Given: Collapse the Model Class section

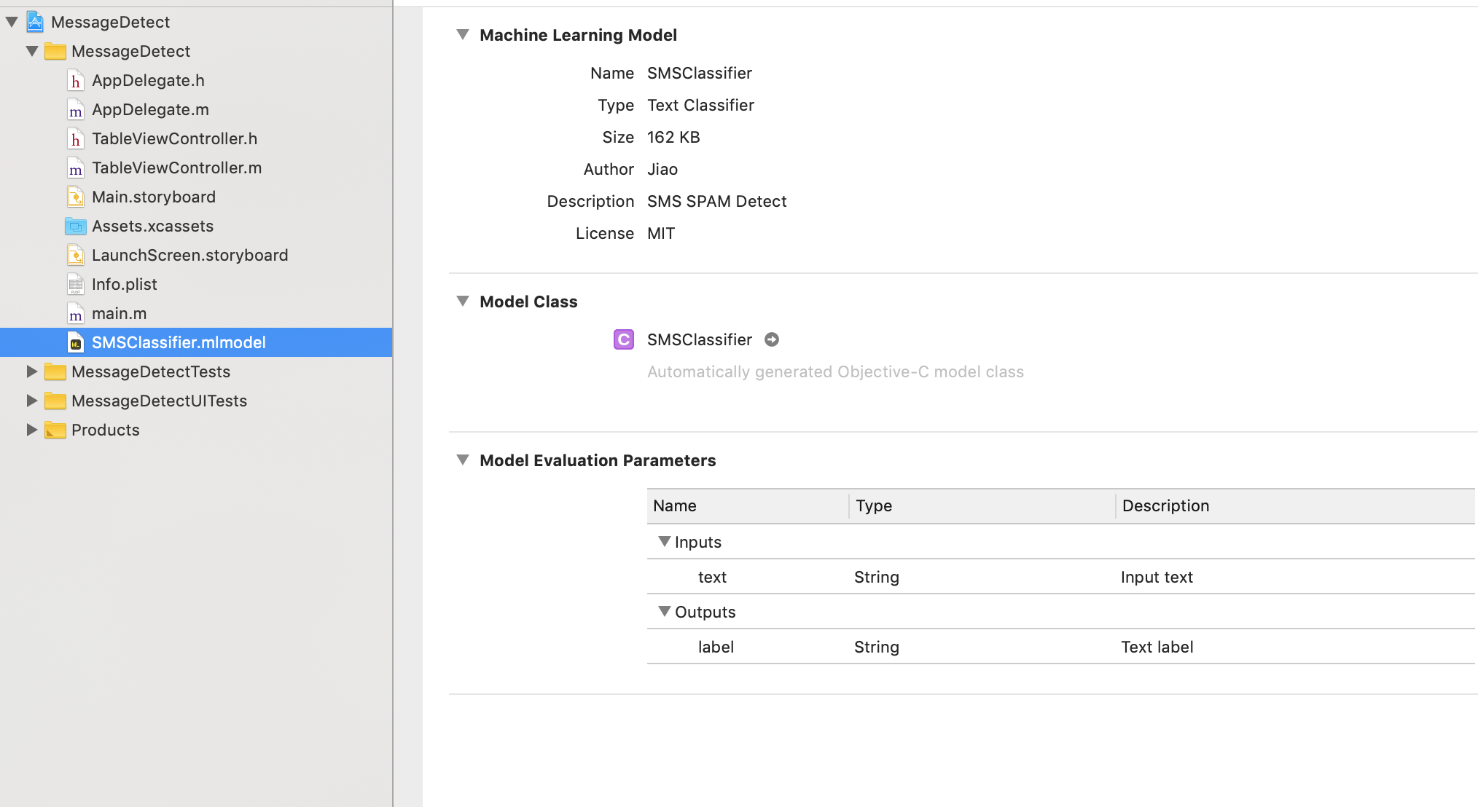Looking at the screenshot, I should point(462,301).
